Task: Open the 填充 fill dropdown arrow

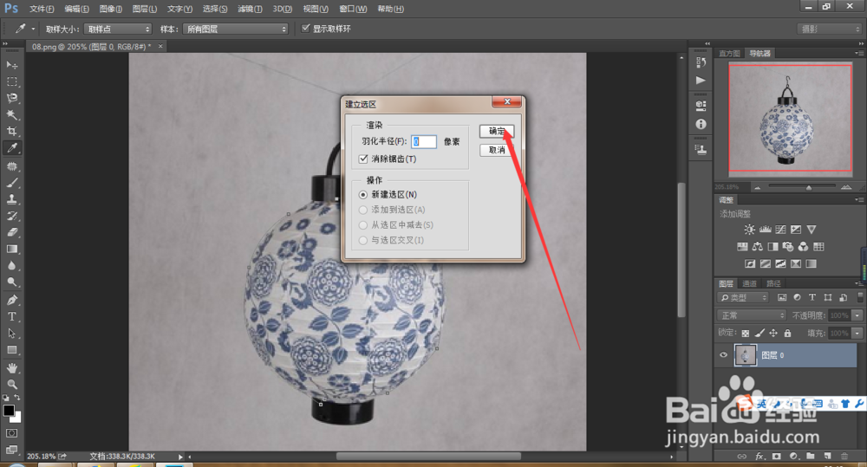Action: [x=857, y=333]
